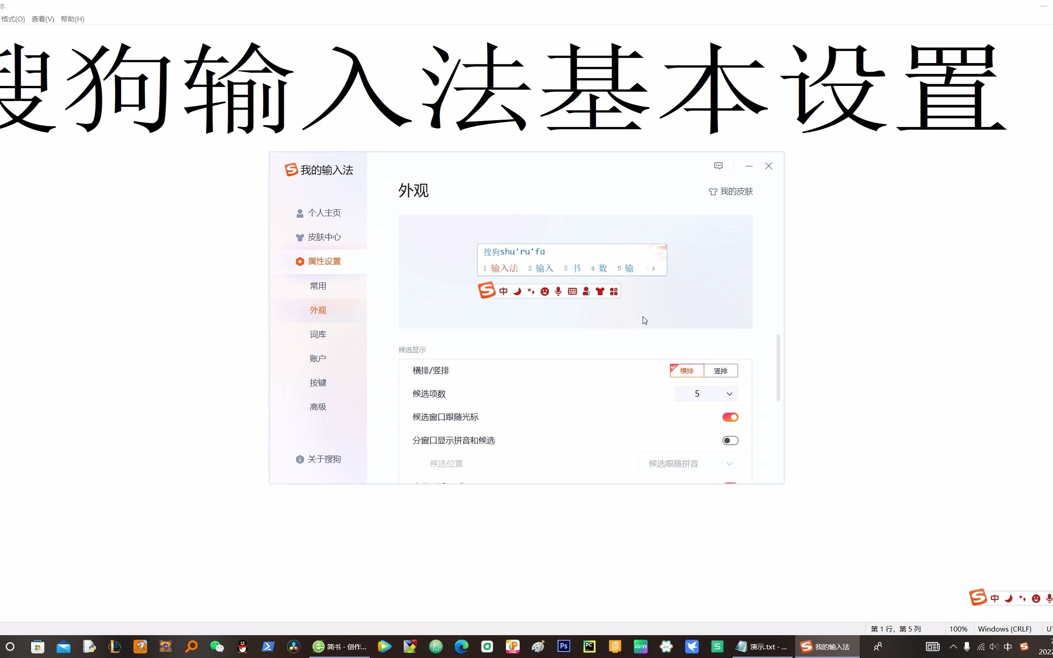Viewport: 1053px width, 658px height.
Task: Switch to 演示.txt Notepad taskbar button
Action: [761, 647]
